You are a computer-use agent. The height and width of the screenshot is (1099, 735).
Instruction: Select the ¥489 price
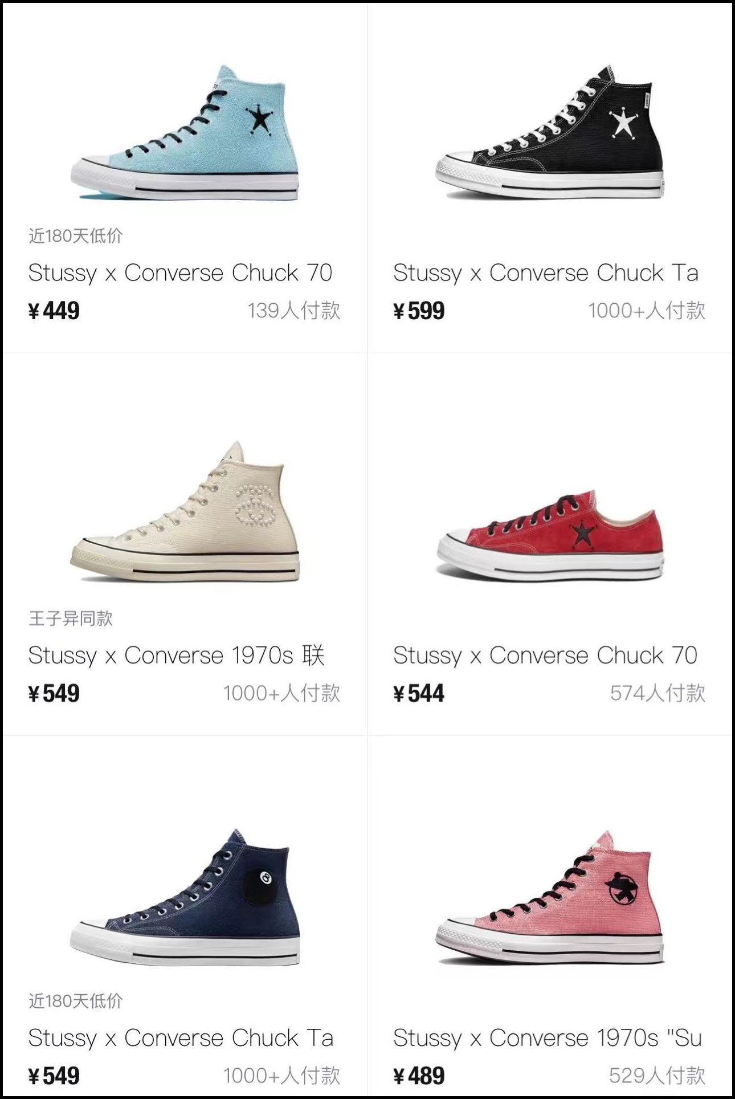pyautogui.click(x=419, y=1076)
